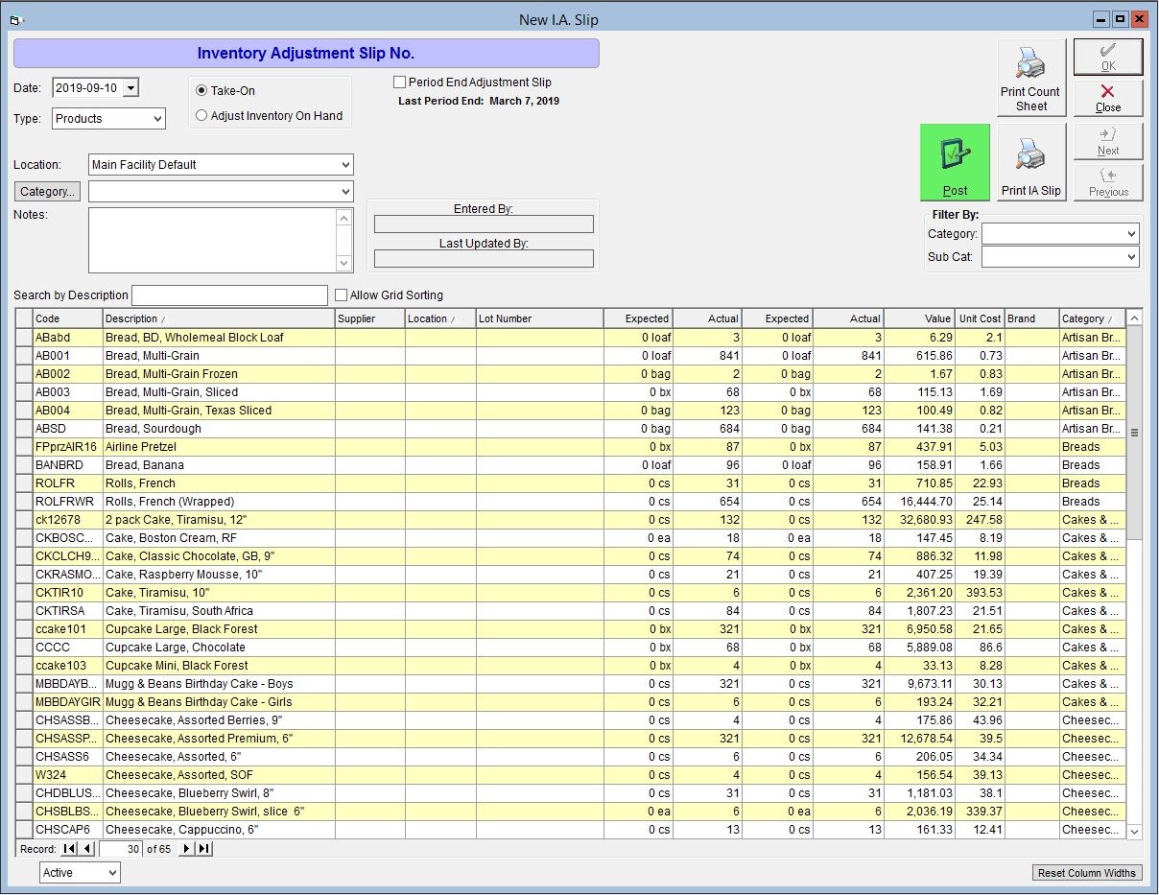Jump to last record in navigator
This screenshot has height=895, width=1159.
click(204, 849)
